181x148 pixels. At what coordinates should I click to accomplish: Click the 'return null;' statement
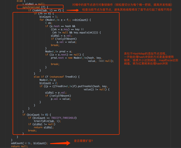click(20, 146)
